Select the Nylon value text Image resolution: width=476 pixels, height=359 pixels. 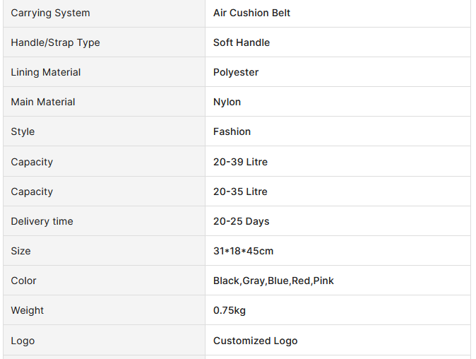227,102
